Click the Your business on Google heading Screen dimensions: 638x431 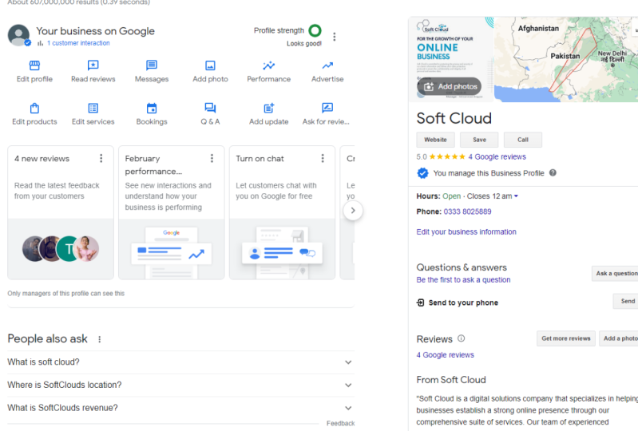coord(95,31)
